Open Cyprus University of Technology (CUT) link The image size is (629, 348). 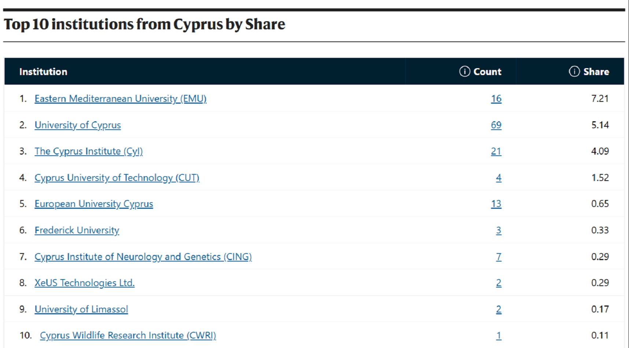point(117,178)
